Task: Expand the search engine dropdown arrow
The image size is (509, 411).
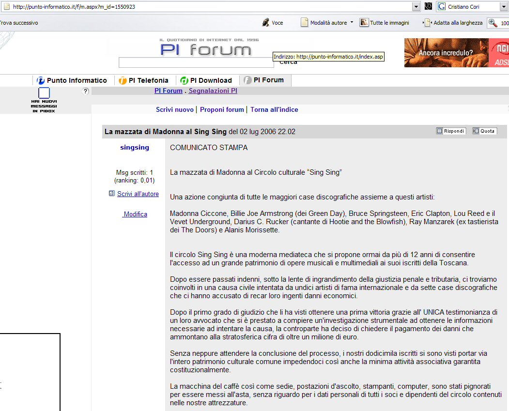Action: tap(504, 7)
